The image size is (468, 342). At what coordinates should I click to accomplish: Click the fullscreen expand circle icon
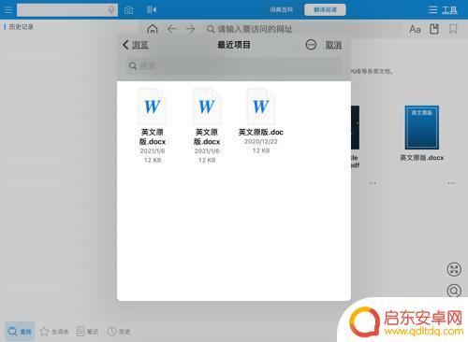click(454, 269)
